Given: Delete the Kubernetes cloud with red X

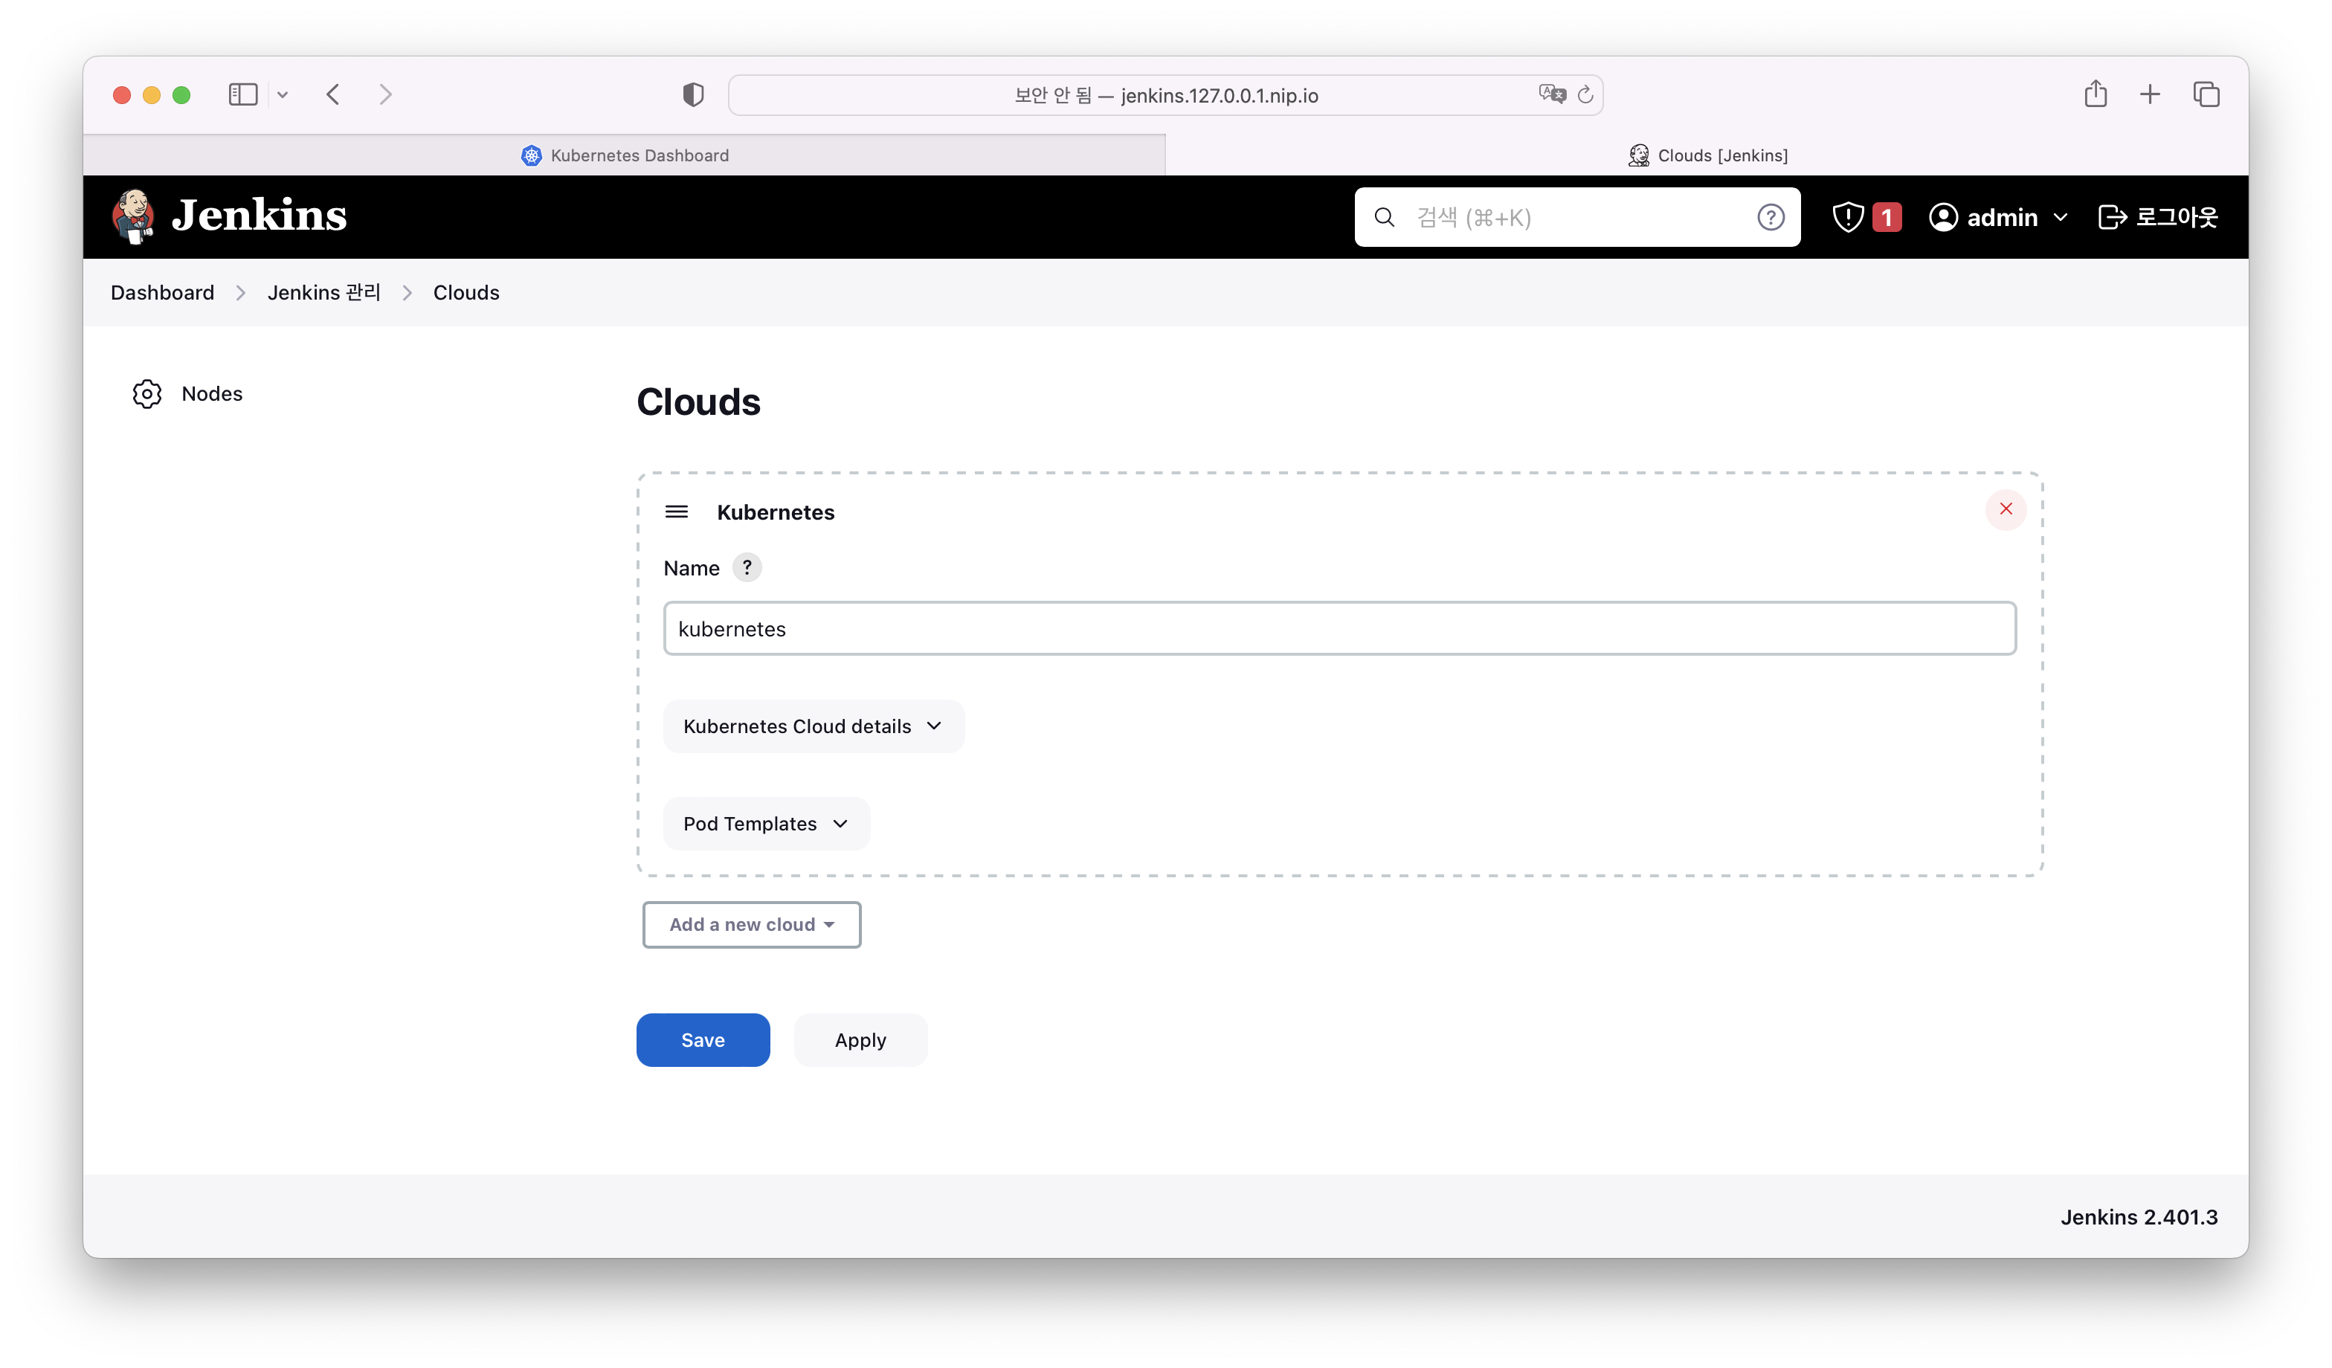Looking at the screenshot, I should pyautogui.click(x=2006, y=509).
